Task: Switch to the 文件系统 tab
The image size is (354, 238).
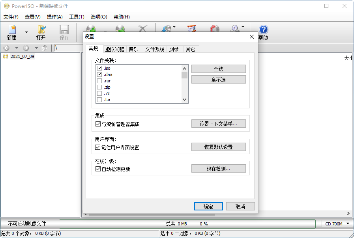Action: 155,49
